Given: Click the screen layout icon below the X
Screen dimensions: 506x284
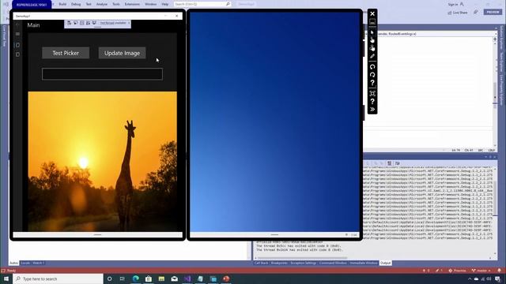Looking at the screenshot, I should (x=372, y=22).
